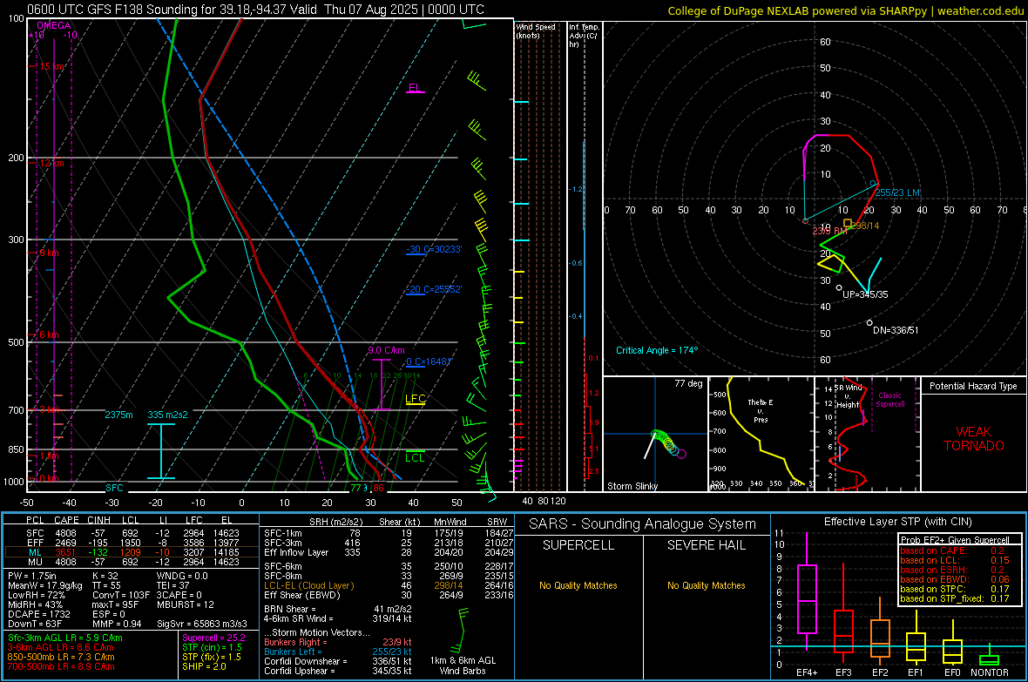Viewport: 1028px width, 682px height.
Task: Click the Storm Slinky panel label
Action: point(632,486)
